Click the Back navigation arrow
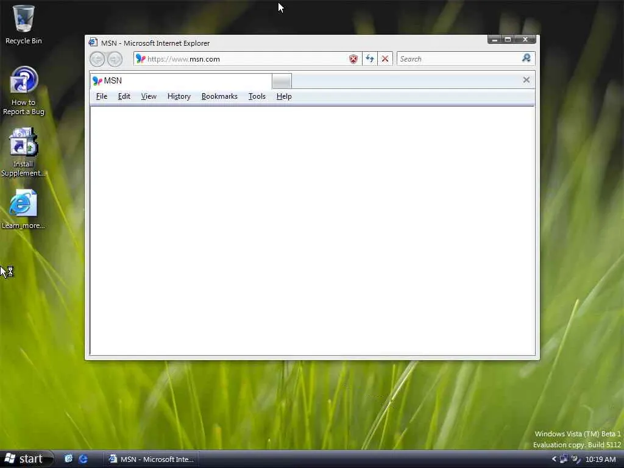The width and height of the screenshot is (624, 468). 97,59
